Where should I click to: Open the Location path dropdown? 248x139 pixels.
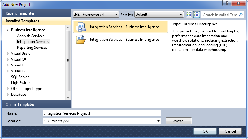[158, 121]
